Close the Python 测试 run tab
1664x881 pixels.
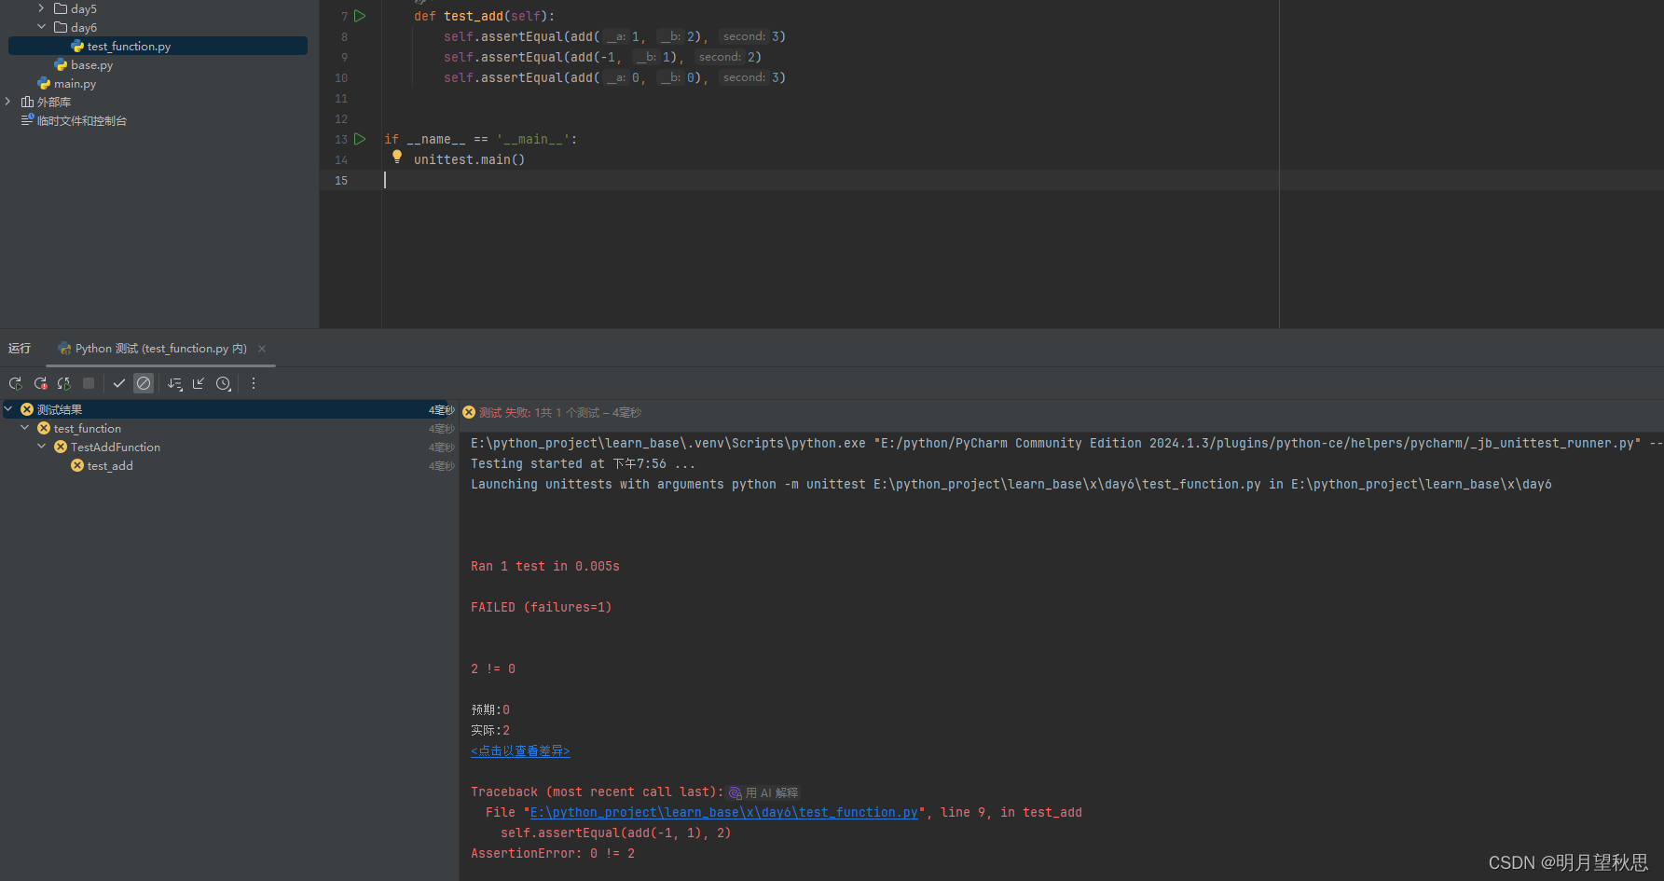(x=262, y=349)
